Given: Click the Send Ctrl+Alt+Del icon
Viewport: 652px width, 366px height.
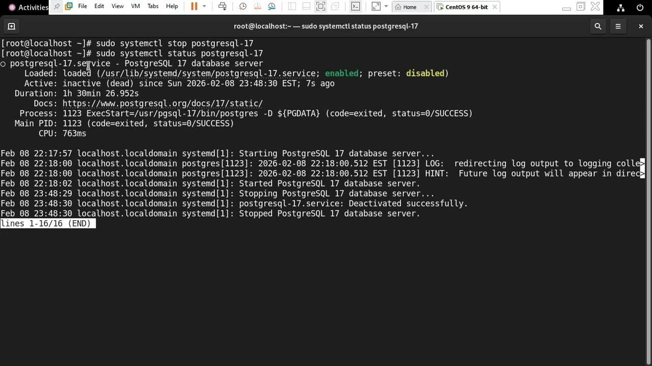Looking at the screenshot, I should pos(223,7).
